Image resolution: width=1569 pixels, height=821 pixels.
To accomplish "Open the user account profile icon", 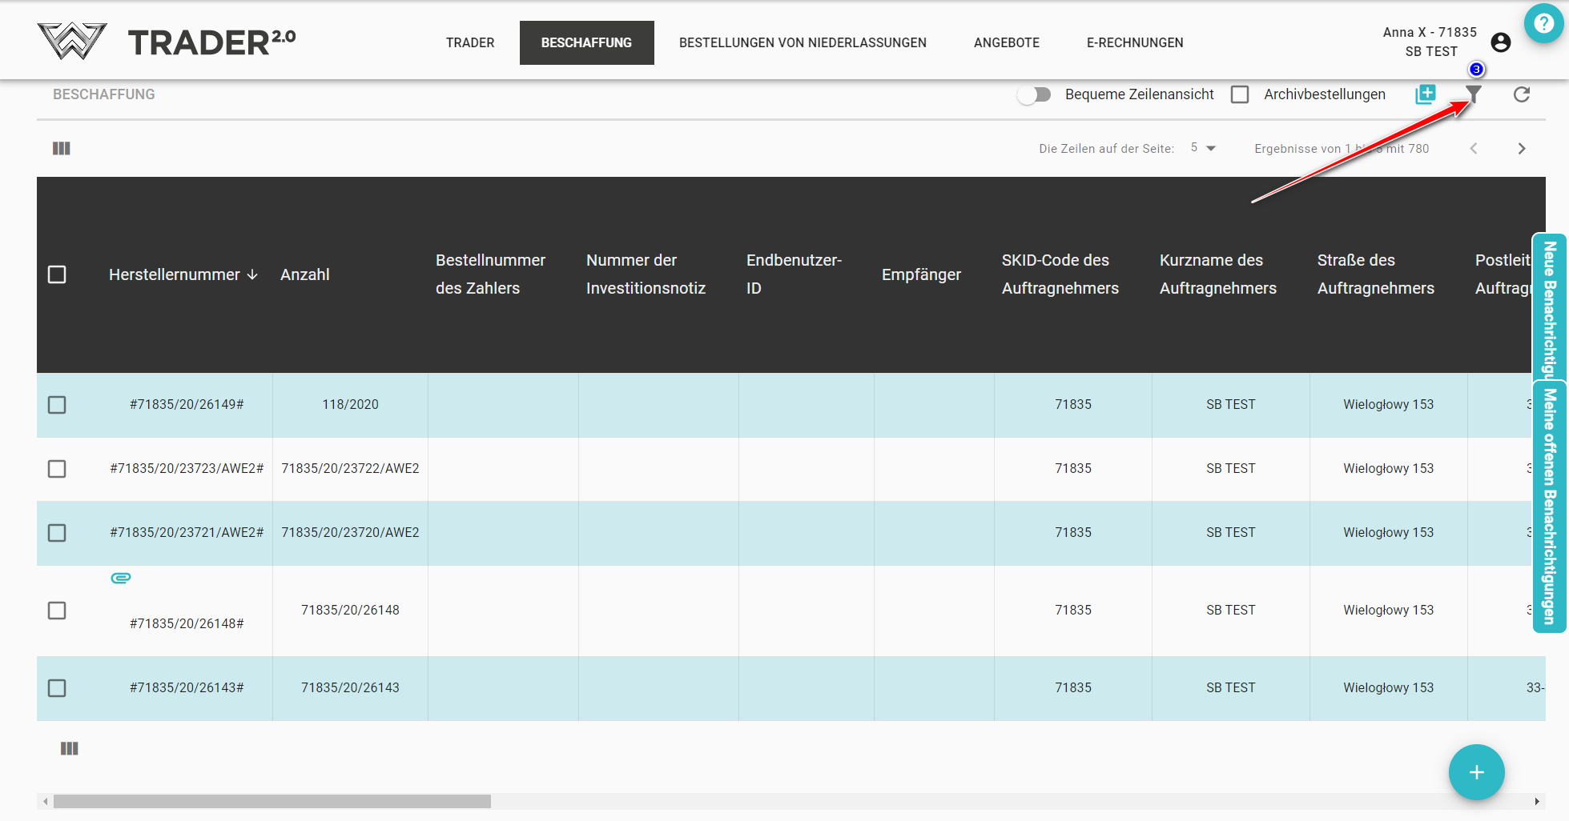I will click(x=1501, y=42).
